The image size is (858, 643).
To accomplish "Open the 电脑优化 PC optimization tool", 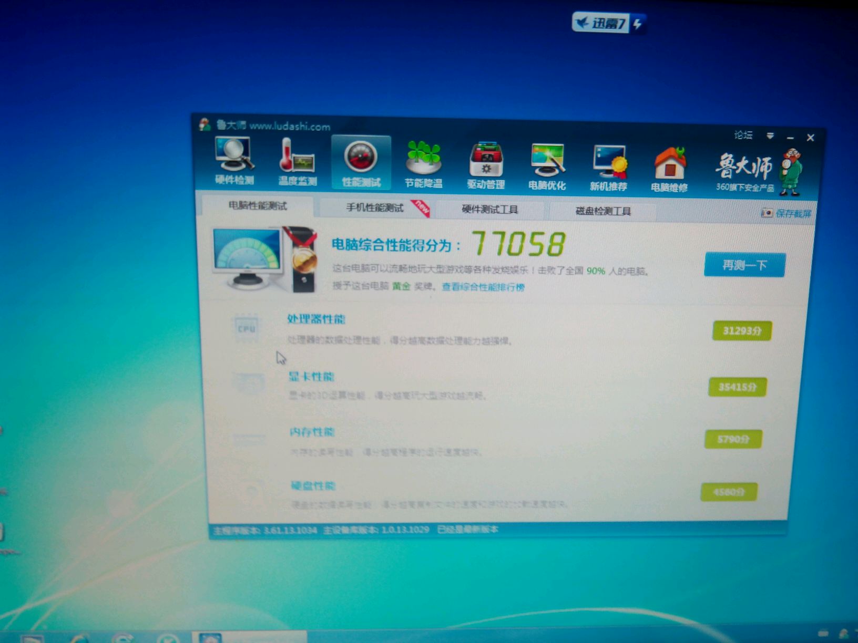I will pos(547,167).
